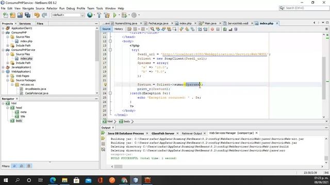Switch to the Services tab

click(x=25, y=24)
